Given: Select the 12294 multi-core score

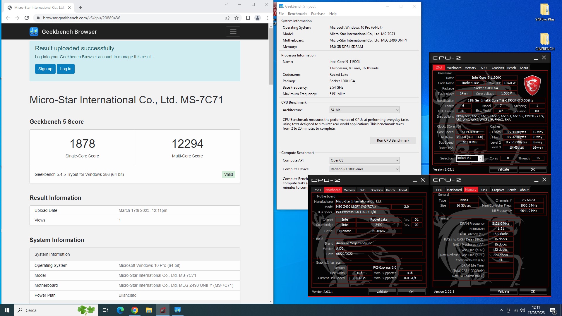Looking at the screenshot, I should [x=187, y=144].
